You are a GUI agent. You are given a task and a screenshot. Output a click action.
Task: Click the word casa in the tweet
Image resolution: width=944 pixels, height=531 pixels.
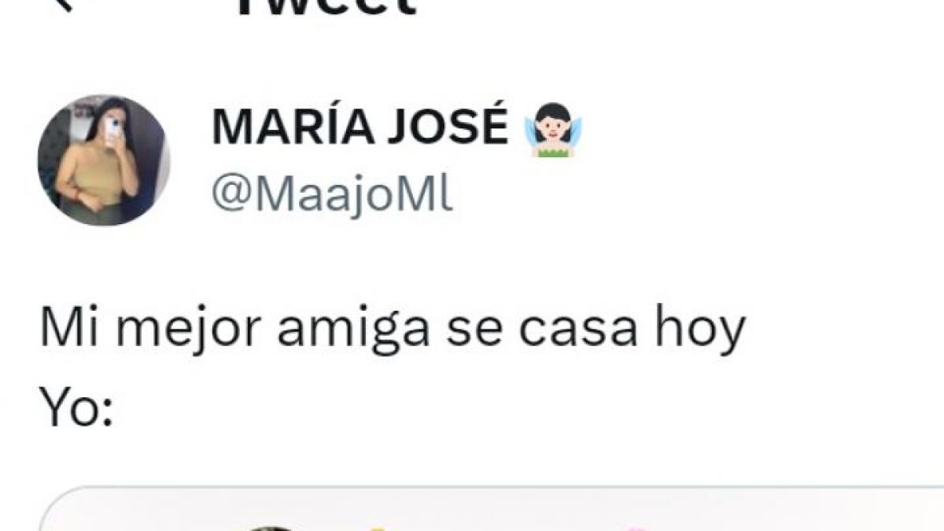tap(577, 331)
